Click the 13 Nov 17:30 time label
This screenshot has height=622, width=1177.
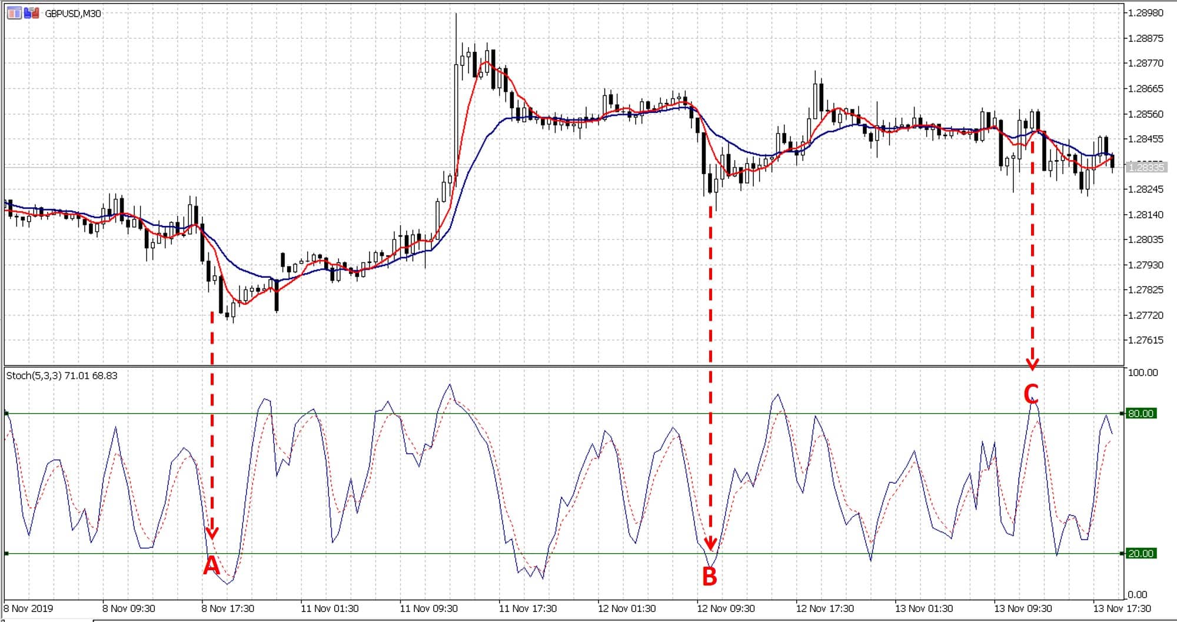(1122, 608)
